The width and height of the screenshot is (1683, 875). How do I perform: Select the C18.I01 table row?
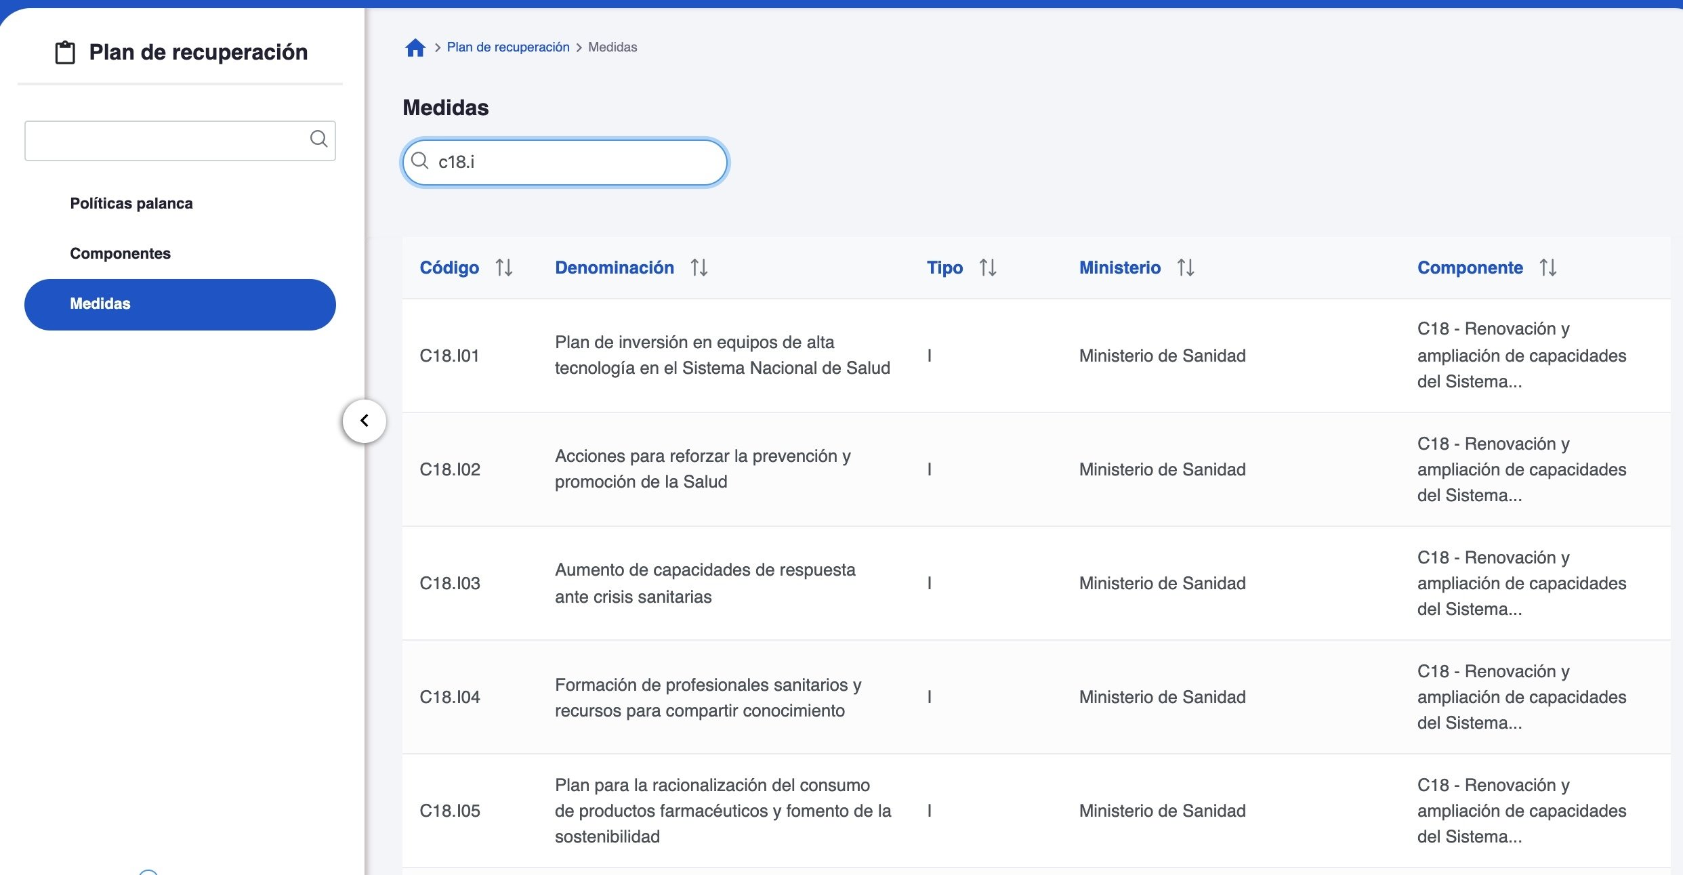(x=722, y=356)
